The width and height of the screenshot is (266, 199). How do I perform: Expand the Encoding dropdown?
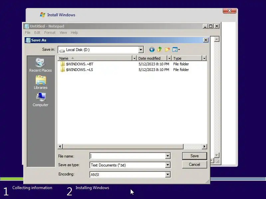pyautogui.click(x=168, y=174)
